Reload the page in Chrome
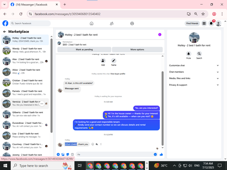This screenshot has height=170, width=227. click(21, 14)
